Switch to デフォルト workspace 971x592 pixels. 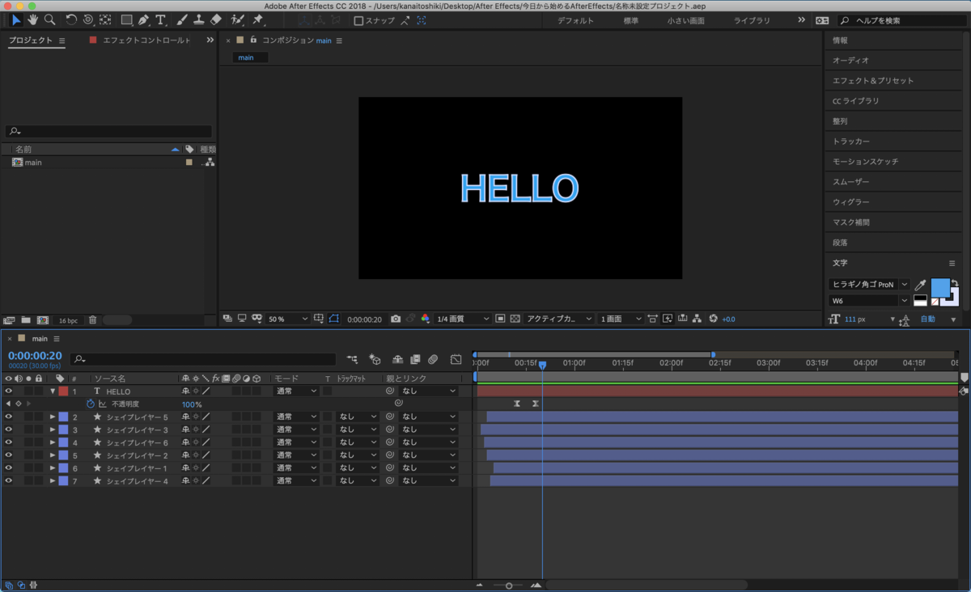point(575,20)
